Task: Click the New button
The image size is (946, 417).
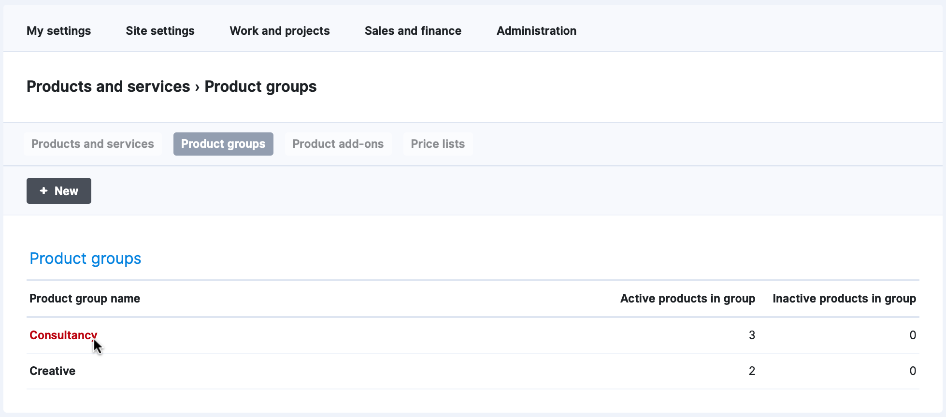Action: 59,191
